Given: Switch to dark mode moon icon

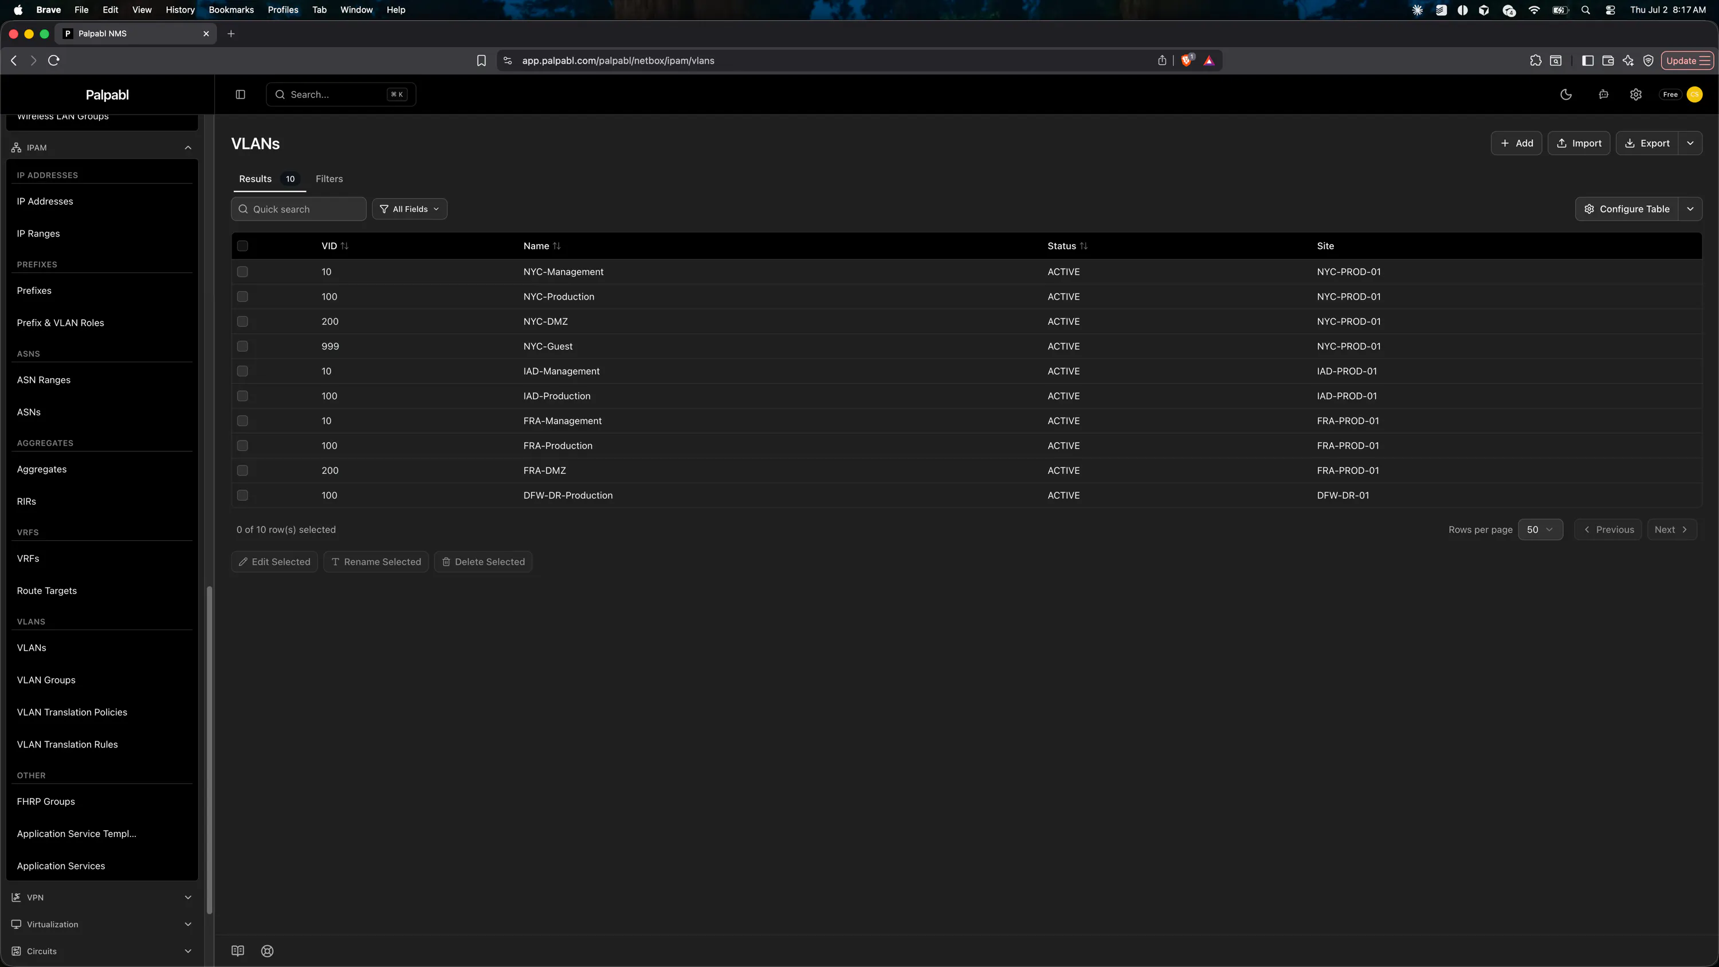Looking at the screenshot, I should [1565, 95].
